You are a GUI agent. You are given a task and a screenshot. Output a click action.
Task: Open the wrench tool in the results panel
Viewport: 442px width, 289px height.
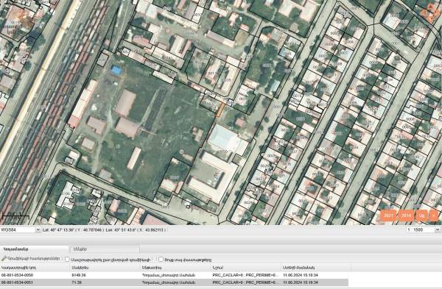pyautogui.click(x=31, y=259)
